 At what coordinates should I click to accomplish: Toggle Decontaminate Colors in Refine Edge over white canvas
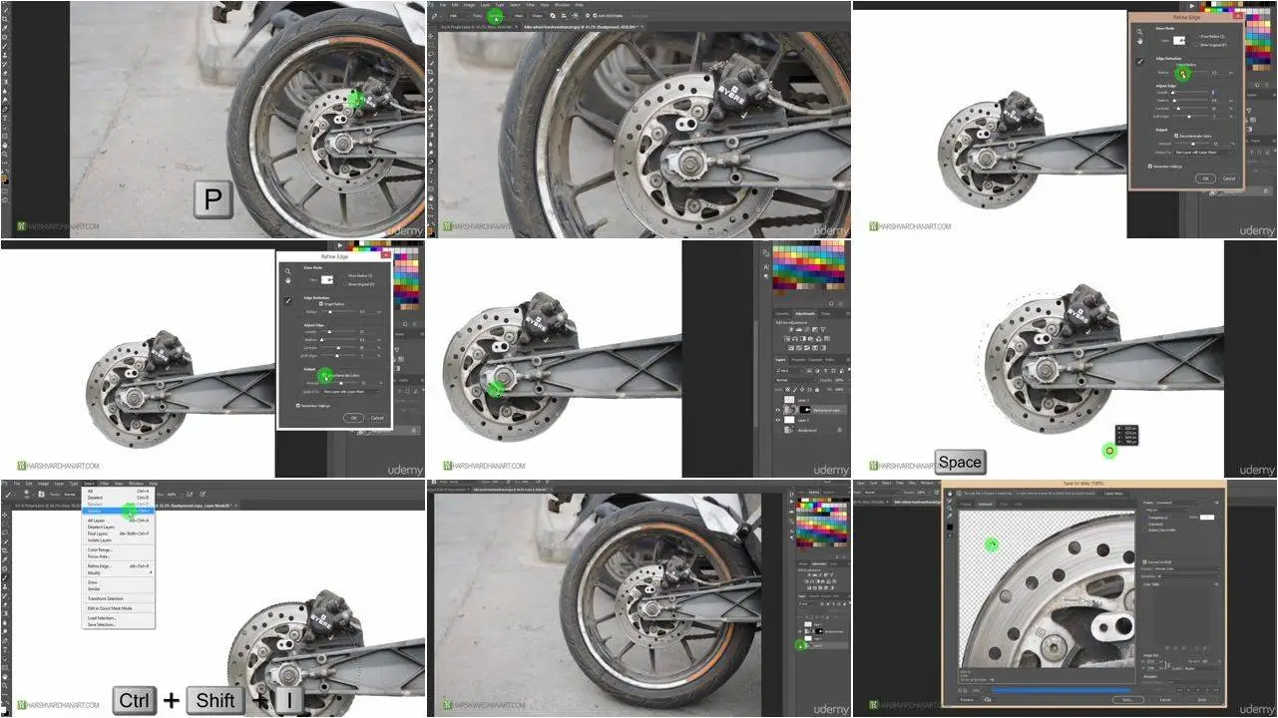click(324, 375)
